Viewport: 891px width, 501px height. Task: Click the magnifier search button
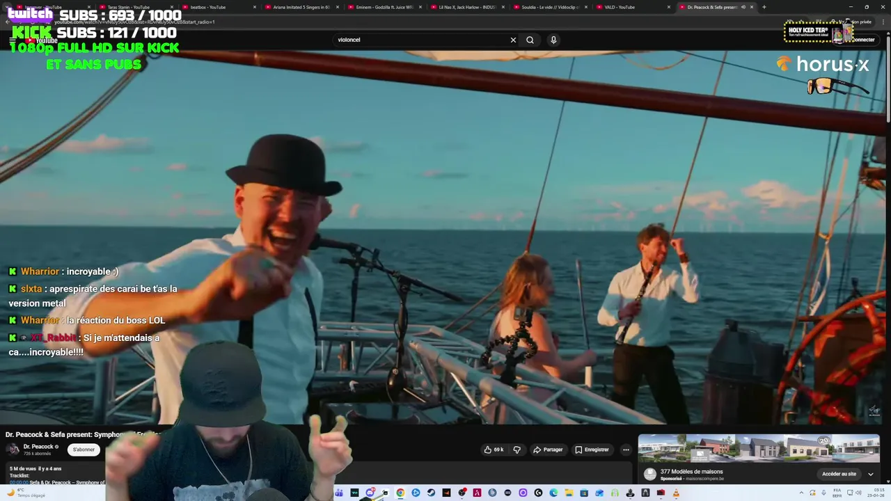(x=530, y=40)
